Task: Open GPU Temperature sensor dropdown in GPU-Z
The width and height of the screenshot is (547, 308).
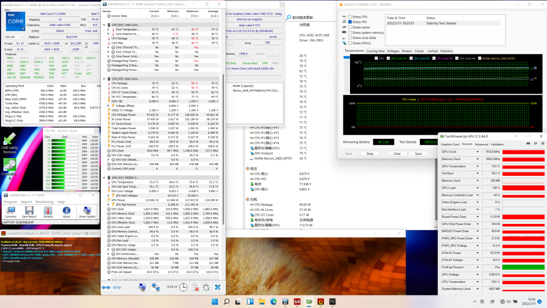Action: pyautogui.click(x=478, y=166)
